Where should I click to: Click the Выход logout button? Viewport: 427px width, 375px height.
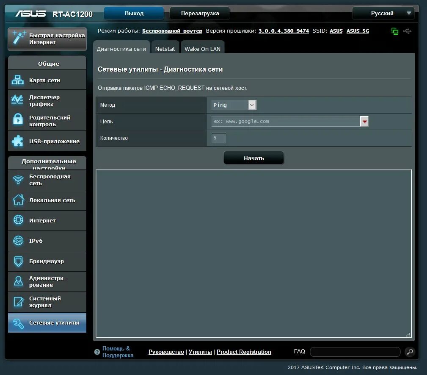point(134,14)
